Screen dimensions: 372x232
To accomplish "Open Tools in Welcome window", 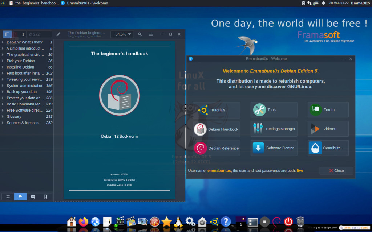I will pyautogui.click(x=274, y=110).
